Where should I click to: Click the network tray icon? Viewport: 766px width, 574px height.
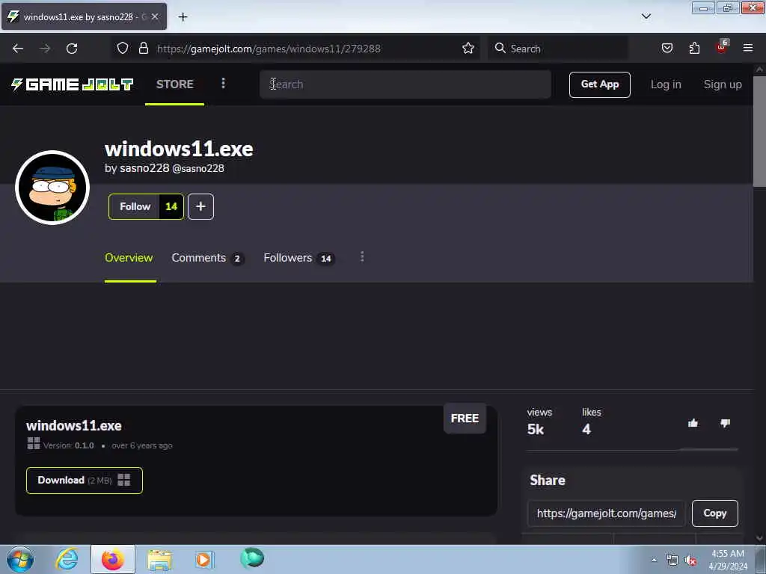click(x=672, y=561)
